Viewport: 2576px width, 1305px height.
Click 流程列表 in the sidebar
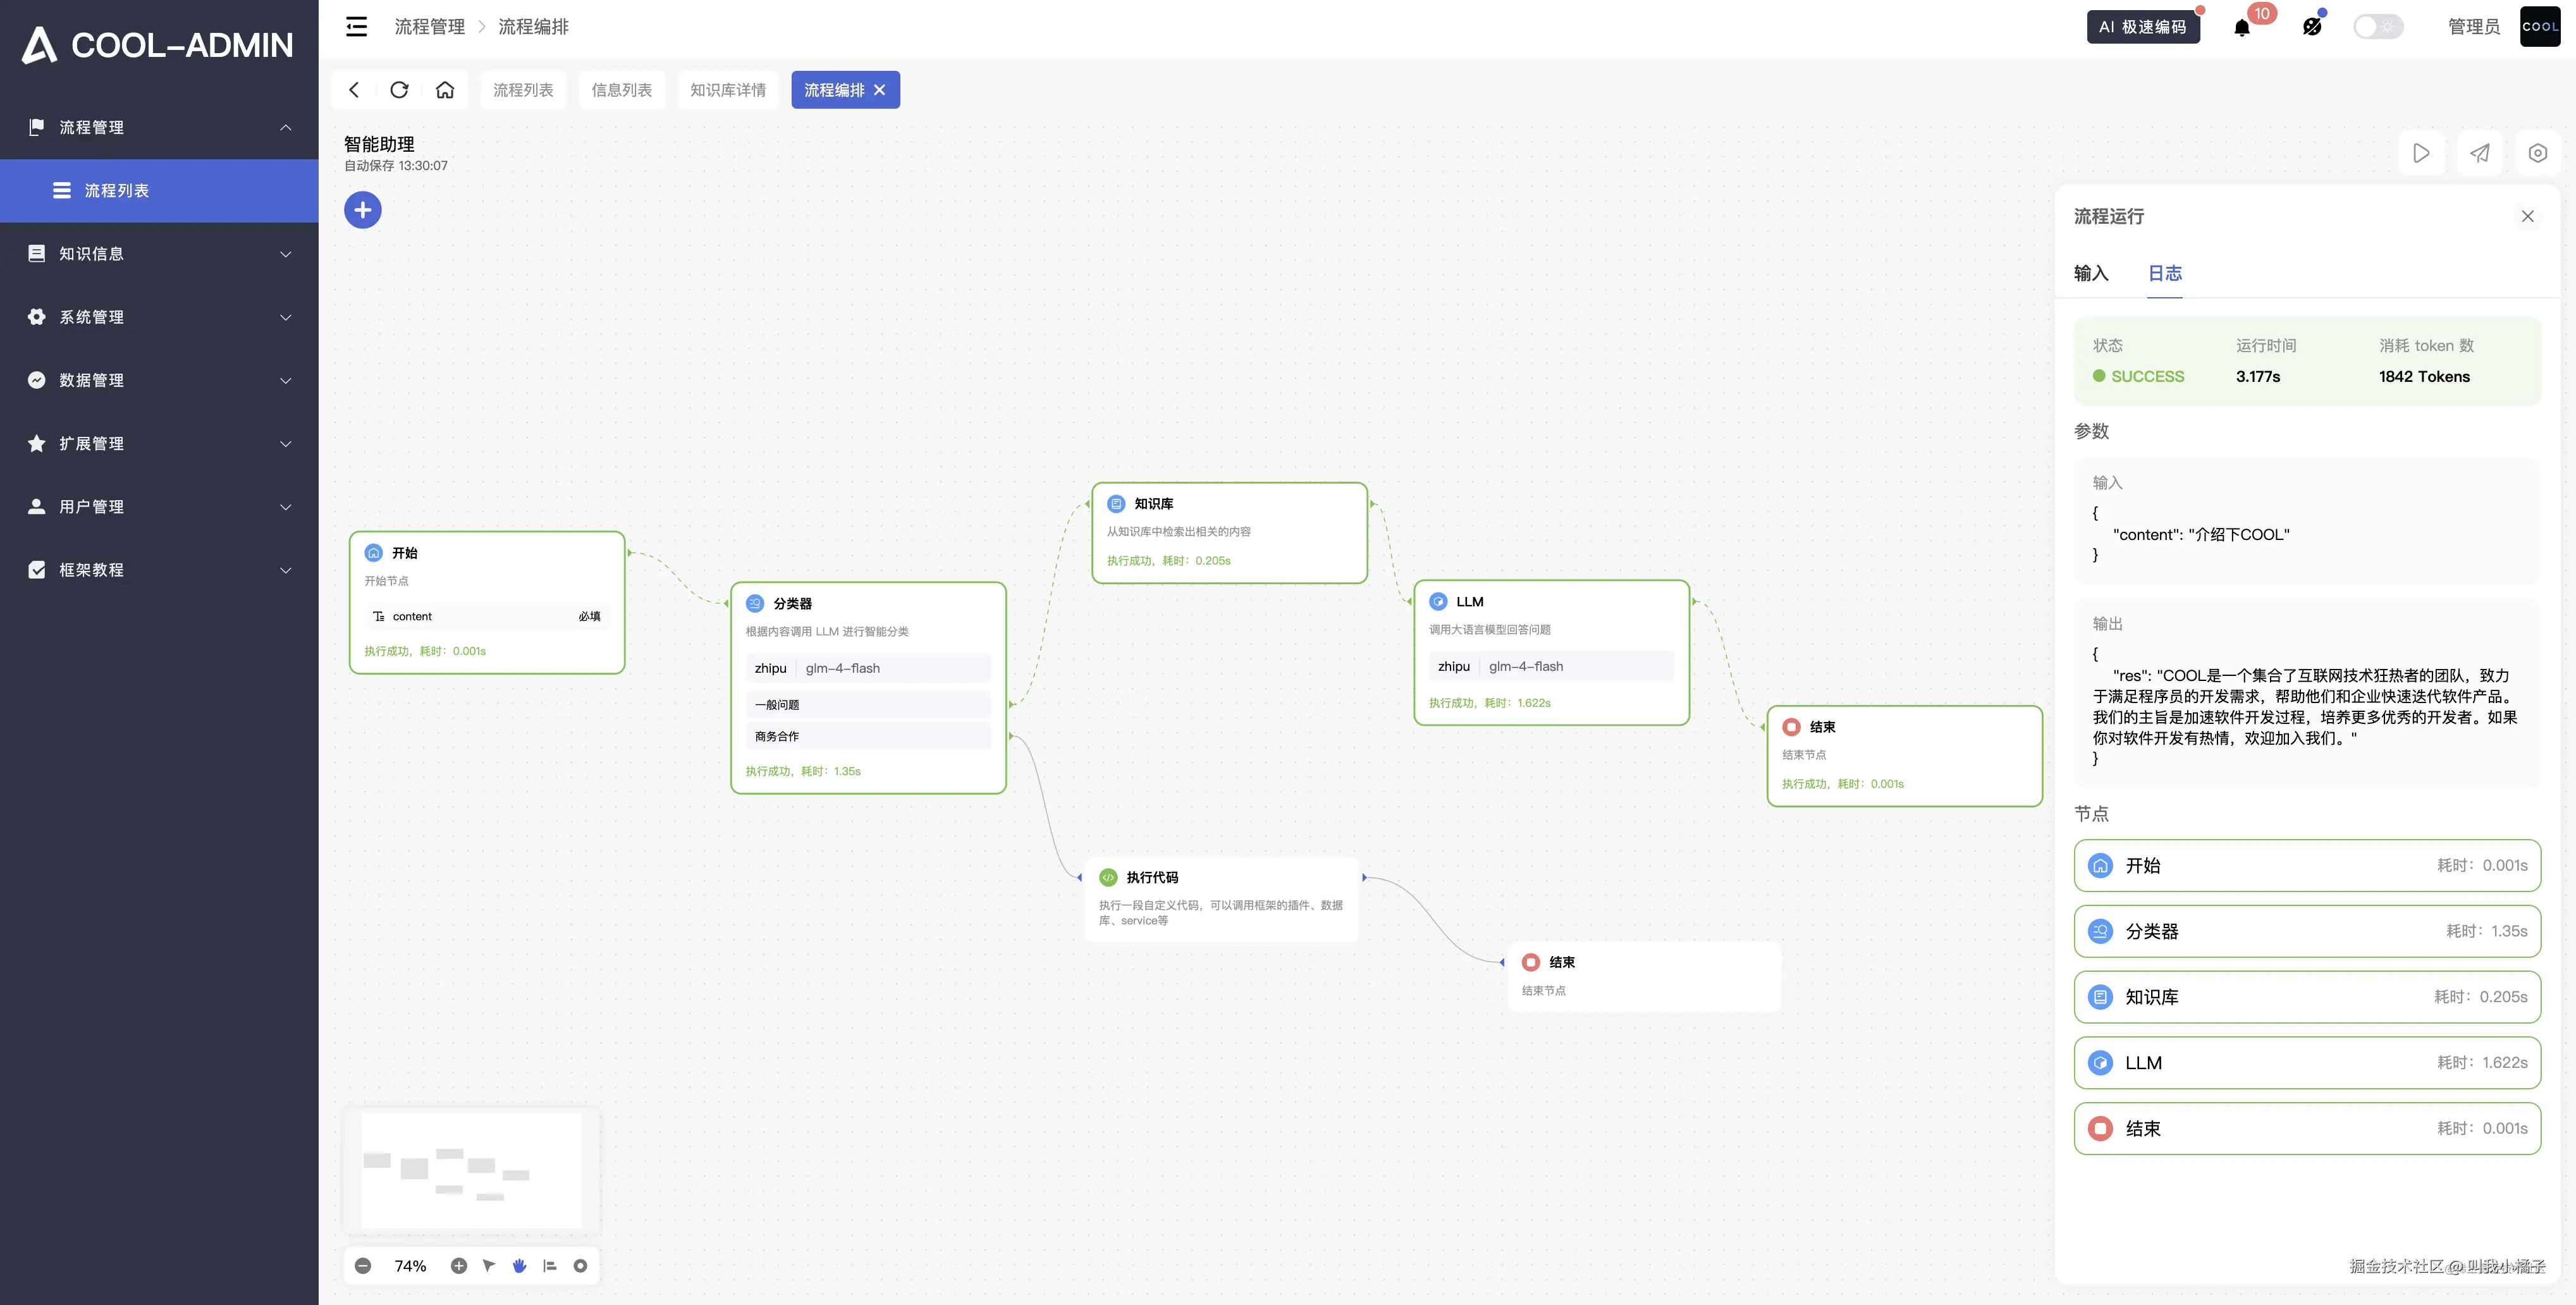pos(116,190)
